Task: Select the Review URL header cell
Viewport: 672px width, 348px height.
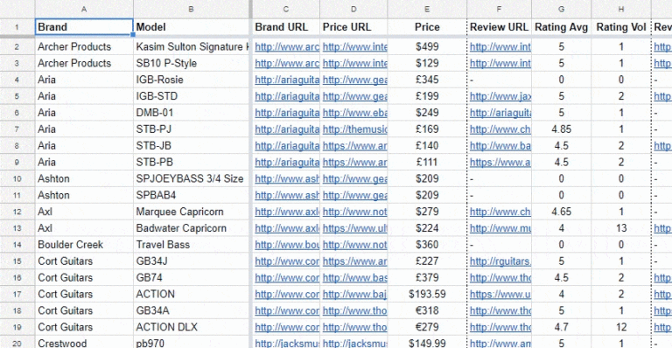Action: click(500, 27)
